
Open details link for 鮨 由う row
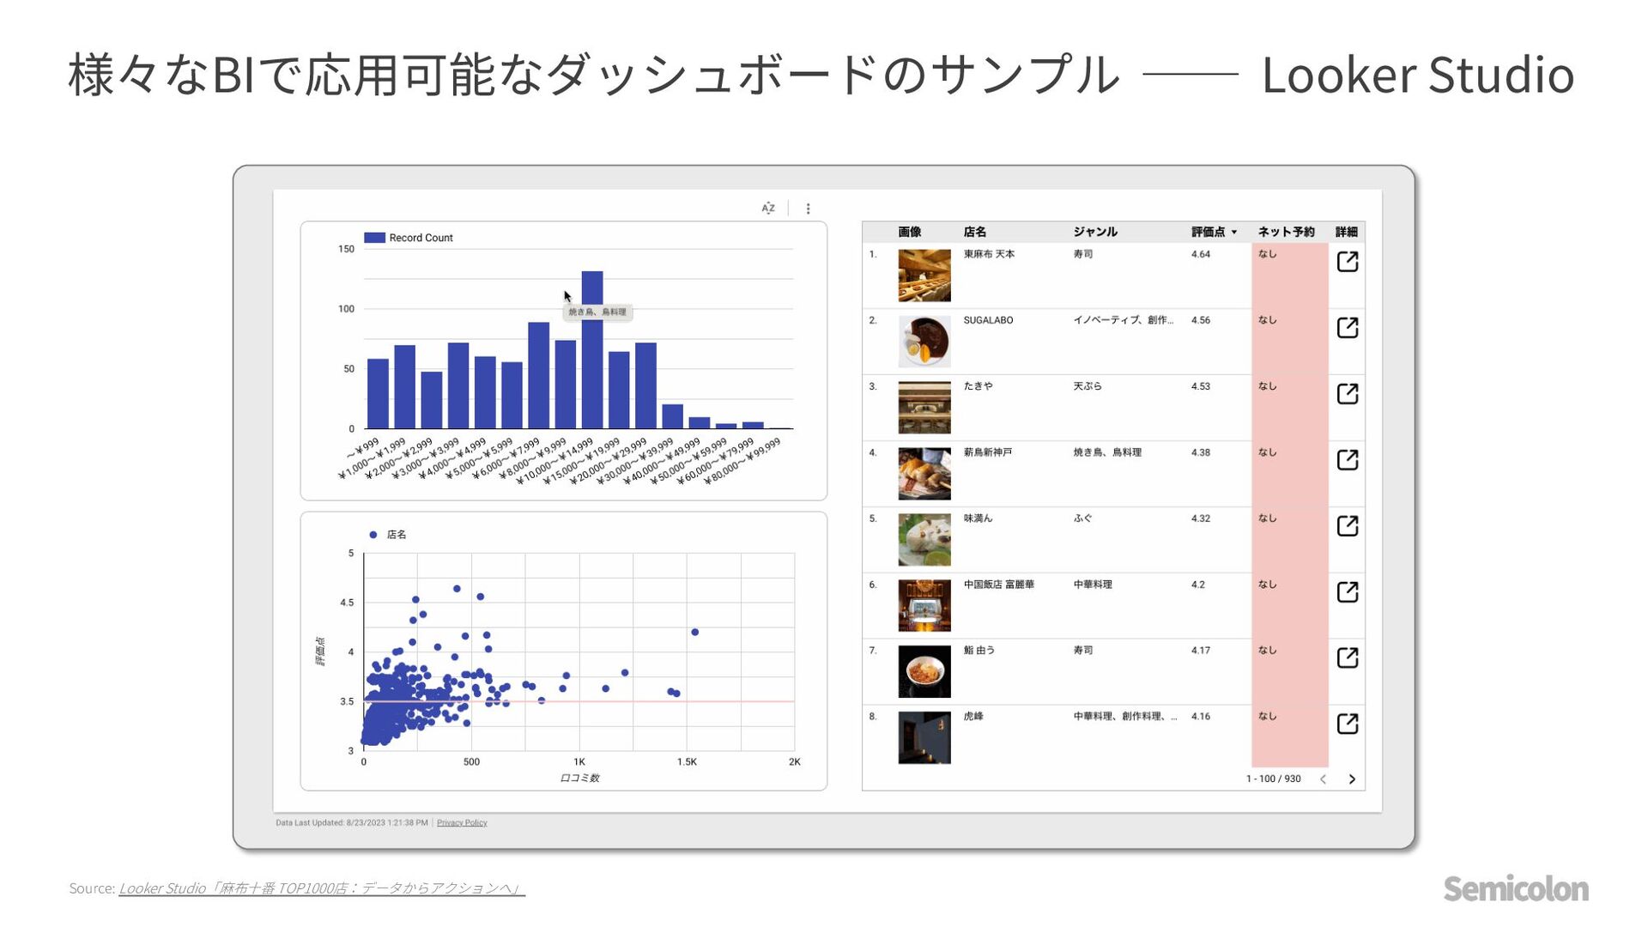pyautogui.click(x=1347, y=658)
